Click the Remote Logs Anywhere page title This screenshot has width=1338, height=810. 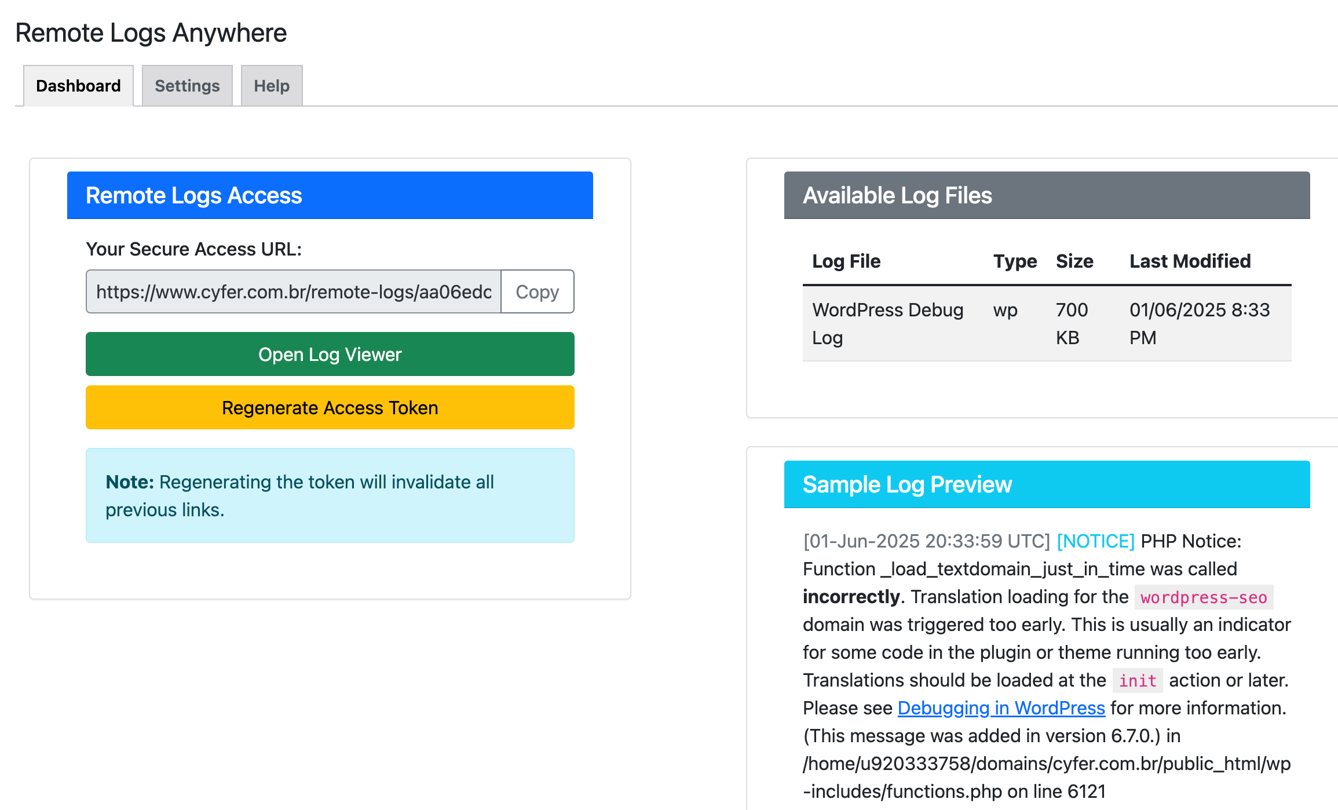point(151,32)
